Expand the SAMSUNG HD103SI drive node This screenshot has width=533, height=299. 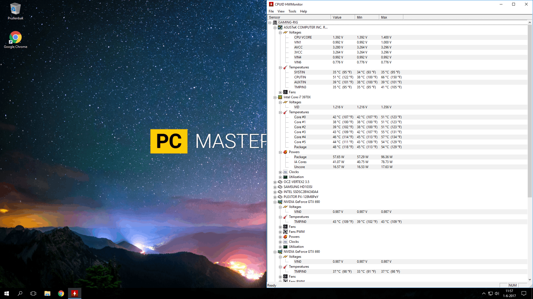[x=275, y=187]
